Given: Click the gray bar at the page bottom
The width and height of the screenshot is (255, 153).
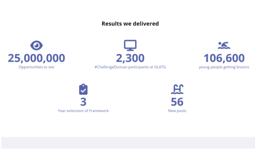Looking at the screenshot, I should (x=127, y=143).
